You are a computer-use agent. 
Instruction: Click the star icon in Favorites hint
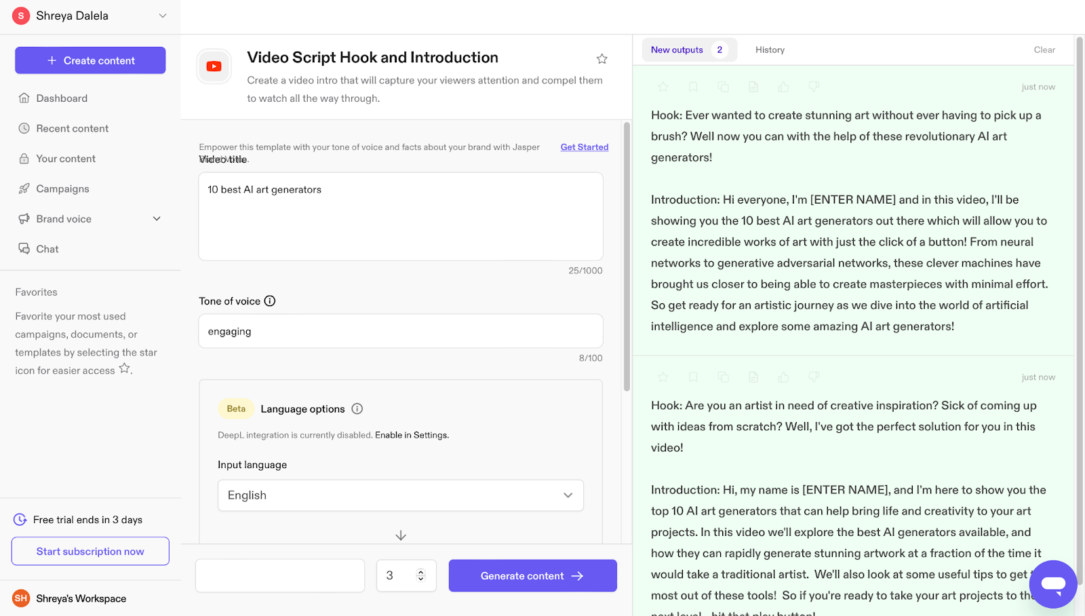124,368
